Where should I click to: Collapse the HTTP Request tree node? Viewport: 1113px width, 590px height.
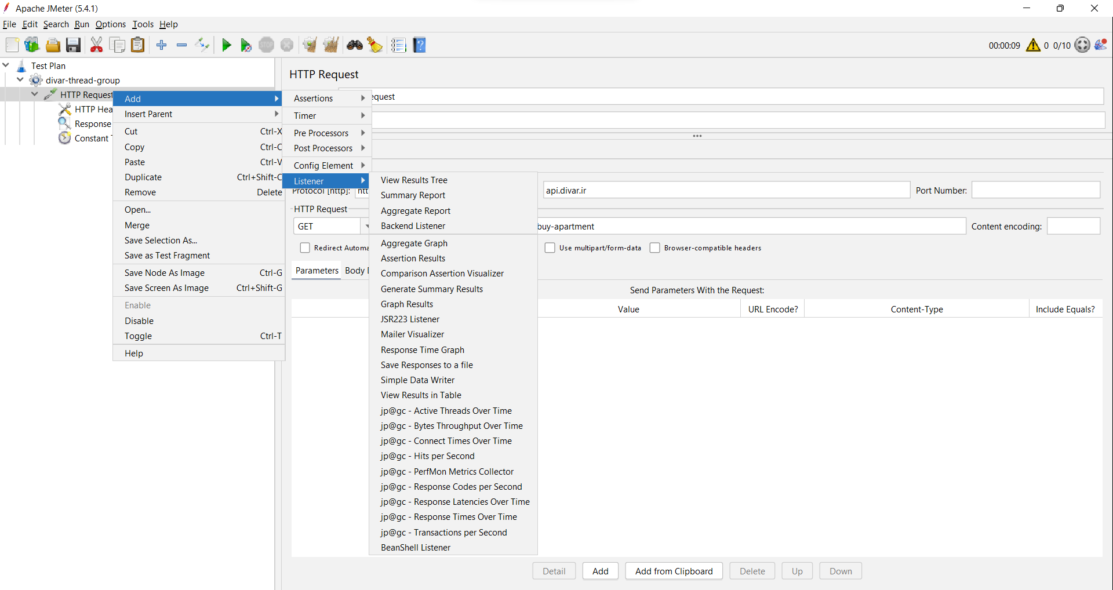point(35,94)
